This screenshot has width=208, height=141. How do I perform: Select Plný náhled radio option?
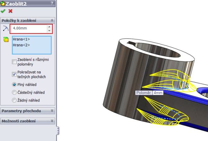pyautogui.click(x=14, y=84)
